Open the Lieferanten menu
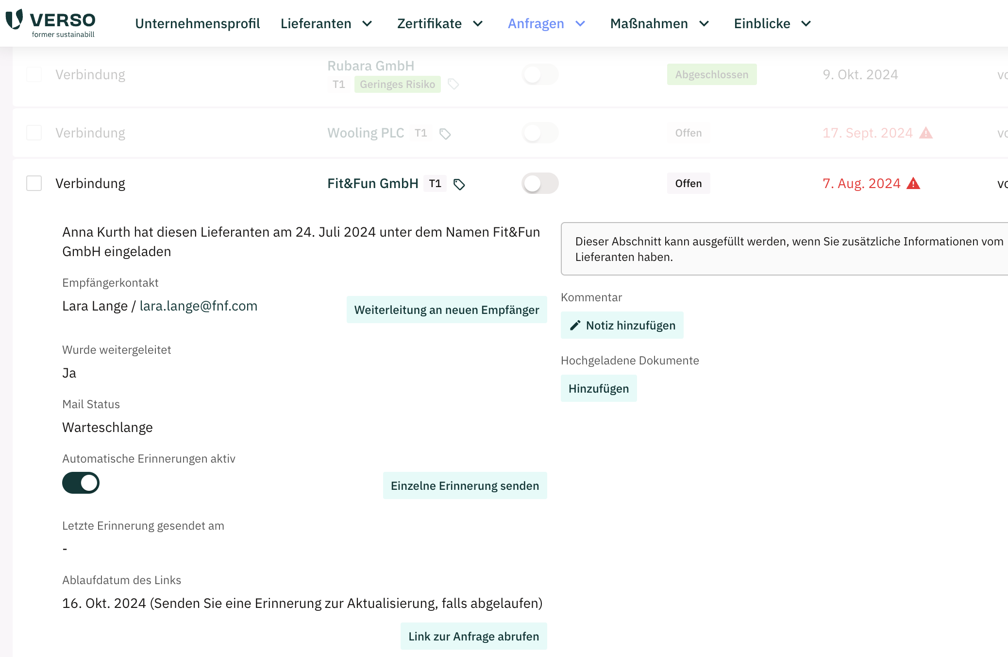Image resolution: width=1008 pixels, height=657 pixels. 316,23
